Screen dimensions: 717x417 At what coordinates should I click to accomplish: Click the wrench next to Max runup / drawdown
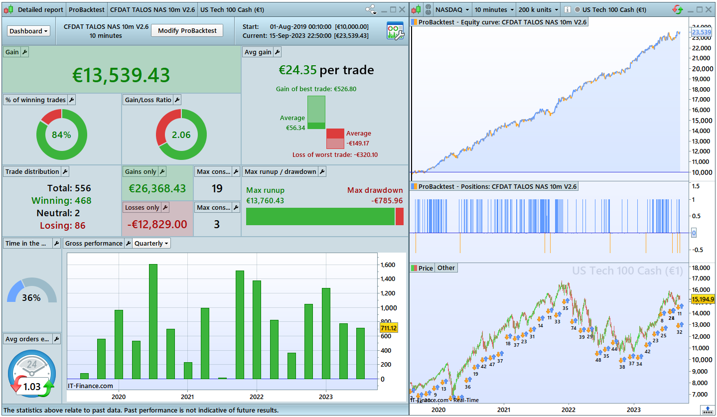tap(322, 171)
